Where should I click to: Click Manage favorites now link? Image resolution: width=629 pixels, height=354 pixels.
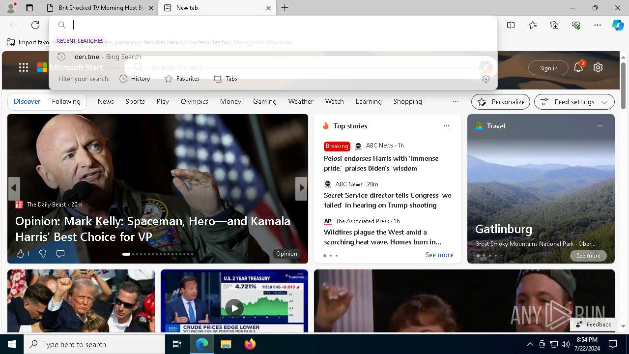coord(262,42)
